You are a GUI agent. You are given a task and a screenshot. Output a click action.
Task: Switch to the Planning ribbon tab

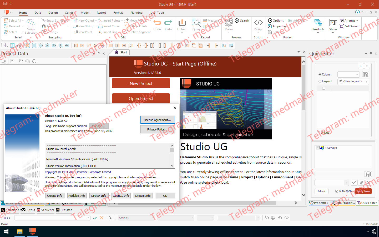point(137,12)
